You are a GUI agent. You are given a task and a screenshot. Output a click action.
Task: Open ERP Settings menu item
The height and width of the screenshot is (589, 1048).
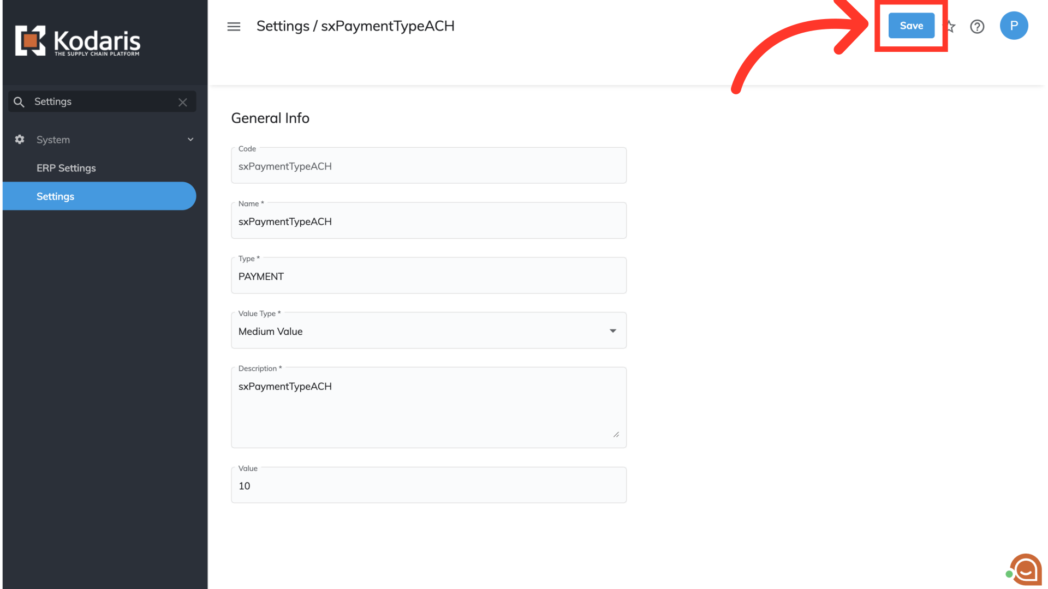click(x=66, y=168)
